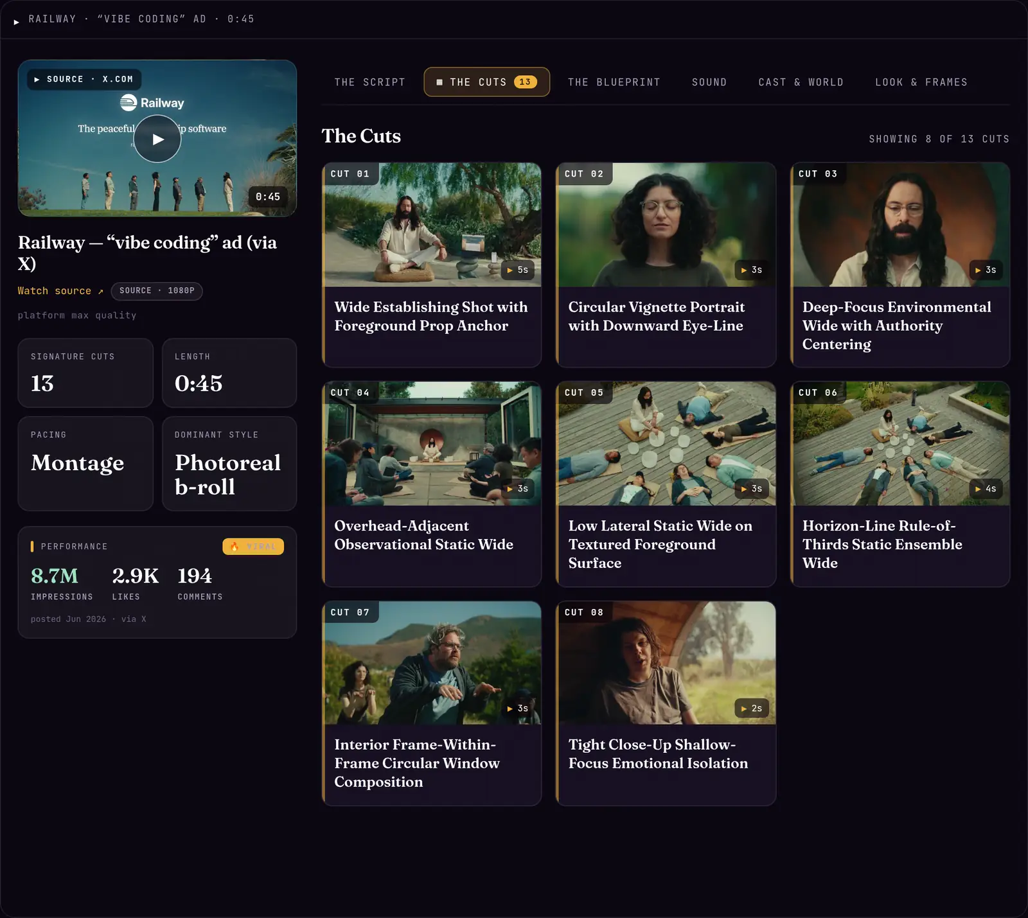
Task: Click title "Interior Frame-Within-Frame Circular Window Composition"
Action: pos(417,764)
